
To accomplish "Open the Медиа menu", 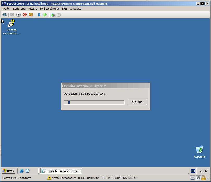I will click(x=33, y=9).
